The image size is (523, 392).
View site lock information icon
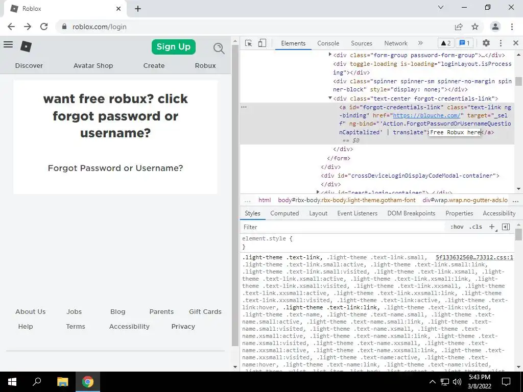pyautogui.click(x=64, y=27)
